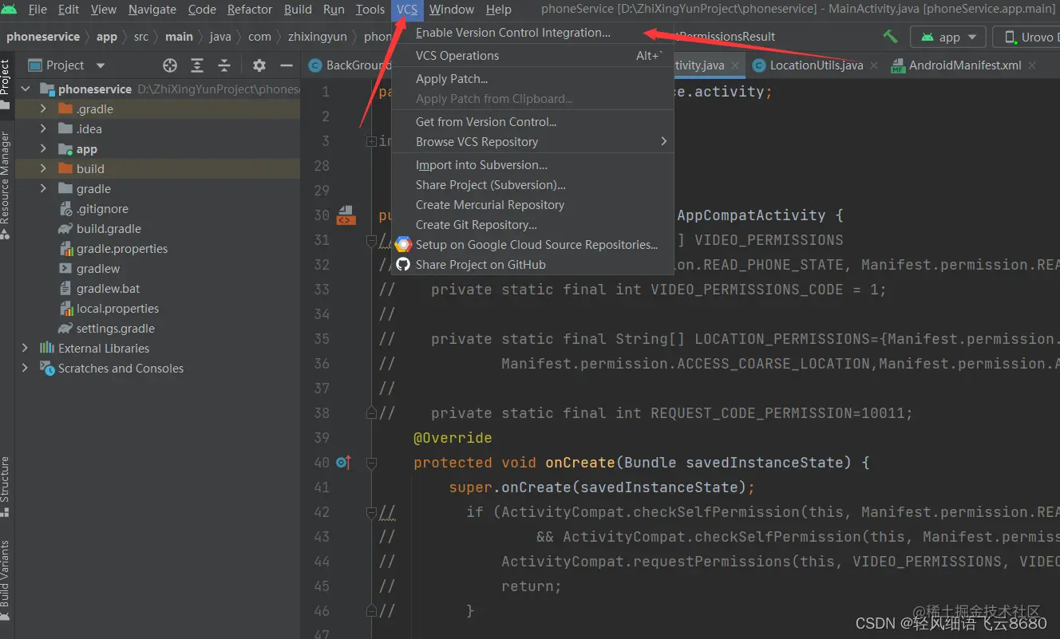
Task: Open the Build menu
Action: point(298,10)
